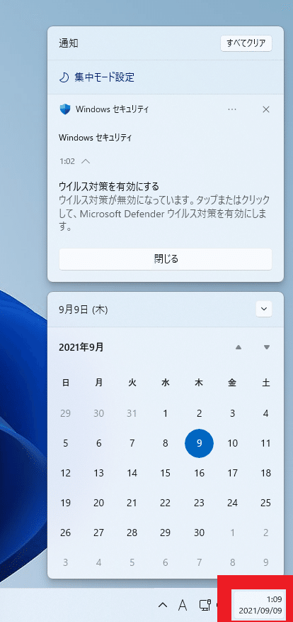Viewport: 293px width, 622px height.
Task: Click the Windows セキュリティ shield icon
Action: click(x=65, y=109)
